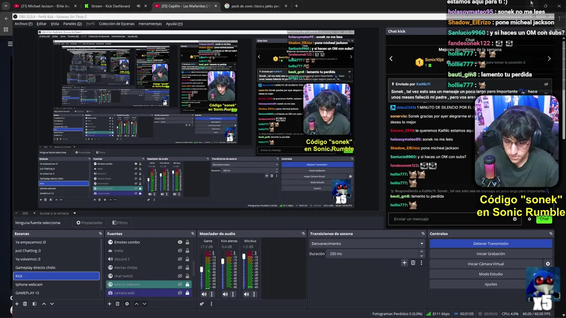This screenshot has width=566, height=318.
Task: Move scene down with arrow icon
Action: (52, 304)
